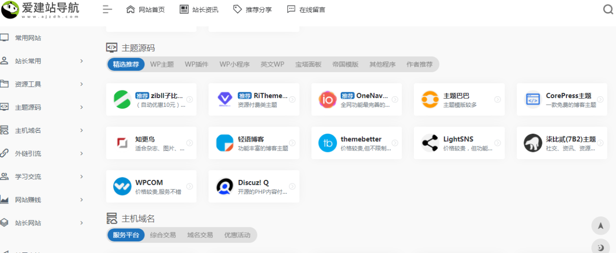Click the people icon beside 学习交流
The width and height of the screenshot is (616, 253).
[x=4, y=177]
